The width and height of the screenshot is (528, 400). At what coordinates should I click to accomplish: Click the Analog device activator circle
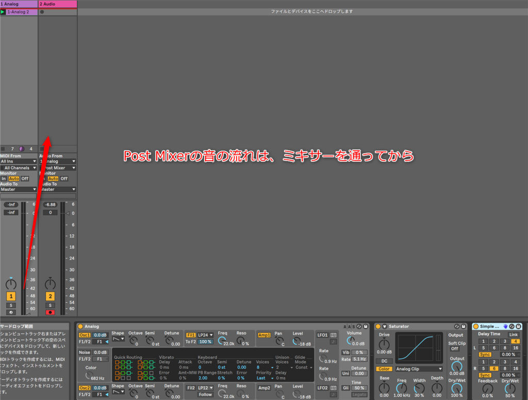(x=80, y=326)
